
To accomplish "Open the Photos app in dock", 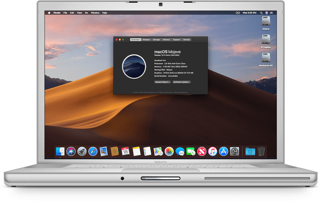I will pyautogui.click(x=169, y=151).
